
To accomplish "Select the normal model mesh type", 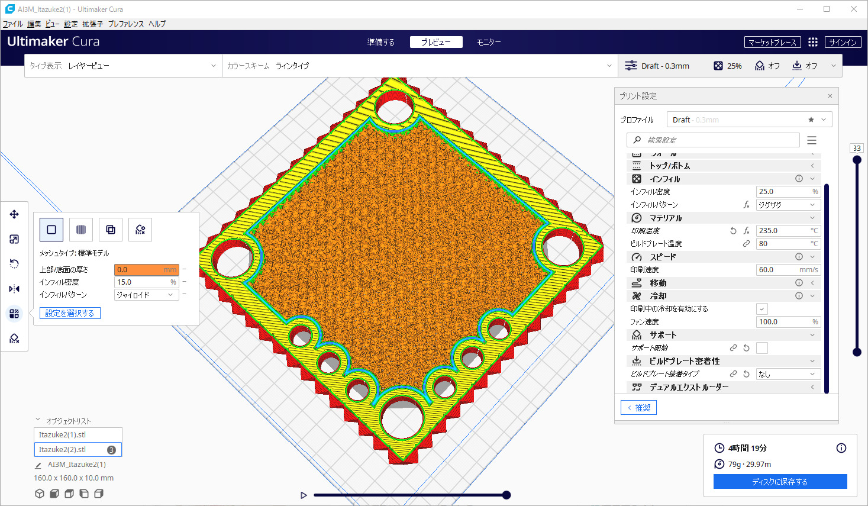I will click(51, 230).
